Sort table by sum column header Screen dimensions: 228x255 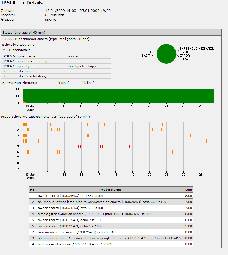pos(188,190)
